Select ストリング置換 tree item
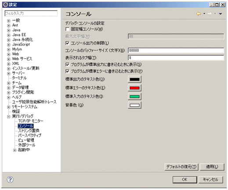This screenshot has width=228, height=190. pos(29,131)
